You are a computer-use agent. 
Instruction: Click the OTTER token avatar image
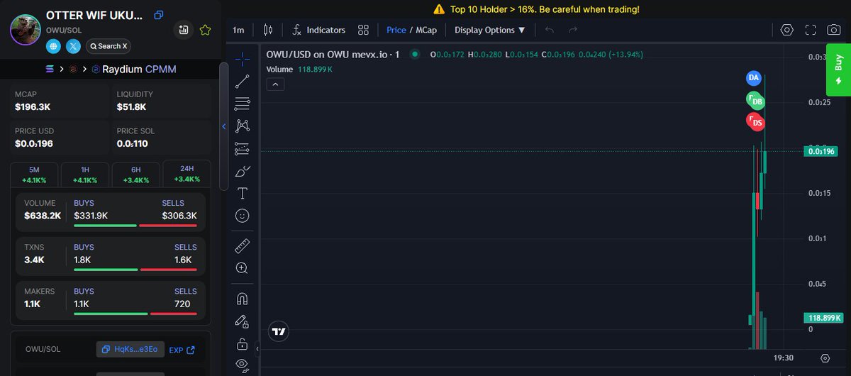(x=25, y=30)
